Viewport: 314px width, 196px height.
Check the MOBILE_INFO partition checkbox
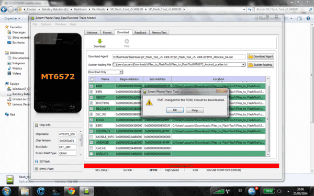tap(91, 137)
